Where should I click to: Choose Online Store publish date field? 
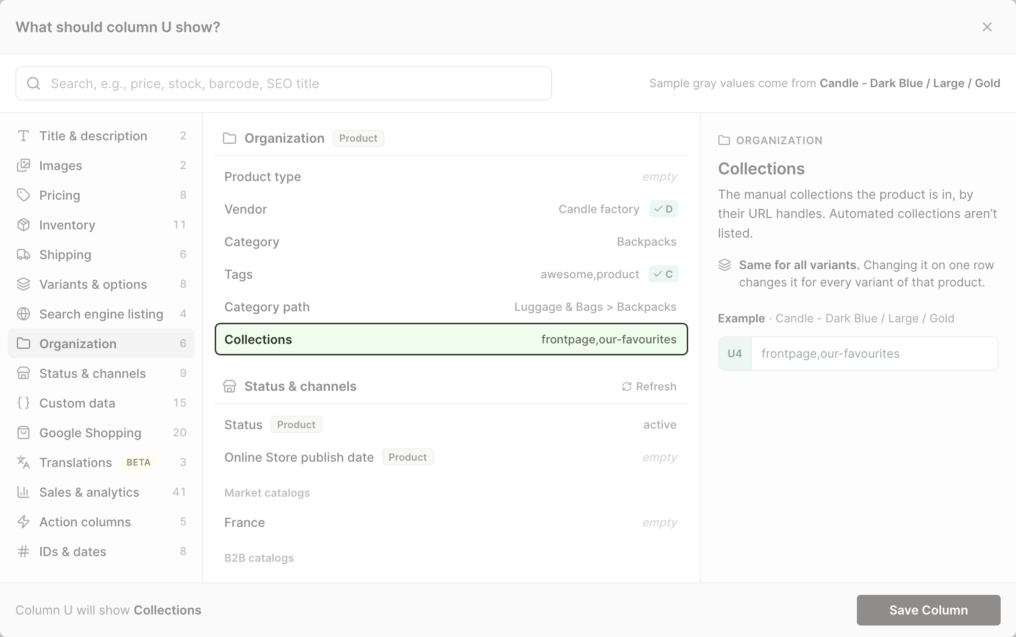(451, 457)
